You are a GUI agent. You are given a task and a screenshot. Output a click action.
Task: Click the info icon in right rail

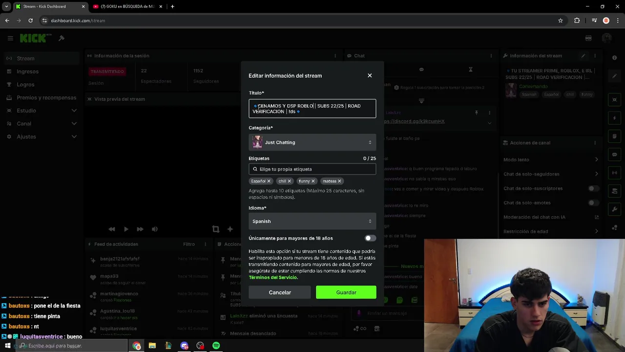[614, 58]
